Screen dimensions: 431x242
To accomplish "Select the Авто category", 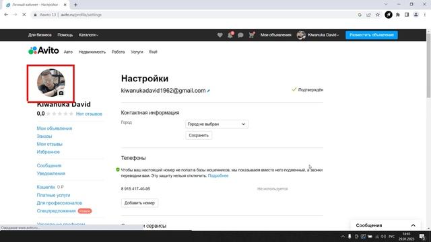I will coord(68,52).
